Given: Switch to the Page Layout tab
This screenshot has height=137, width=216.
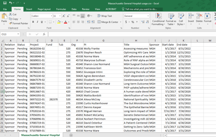Looking at the screenshot, I should pyautogui.click(x=44, y=9).
